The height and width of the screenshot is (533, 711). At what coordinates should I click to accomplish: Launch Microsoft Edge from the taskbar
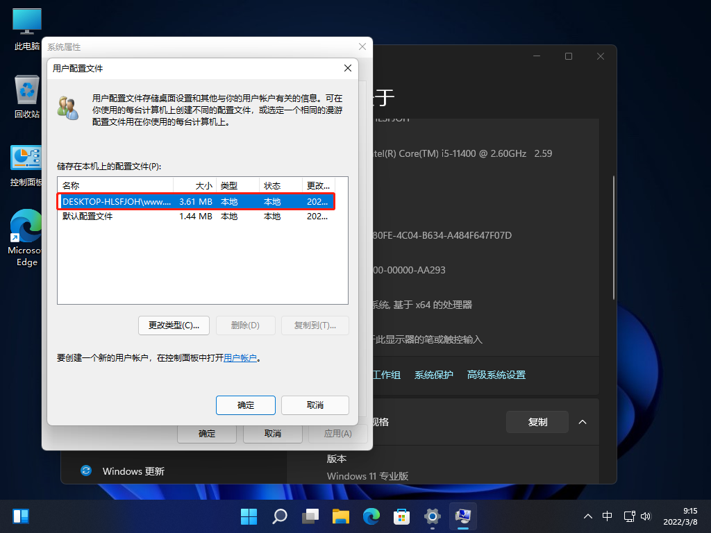371,516
